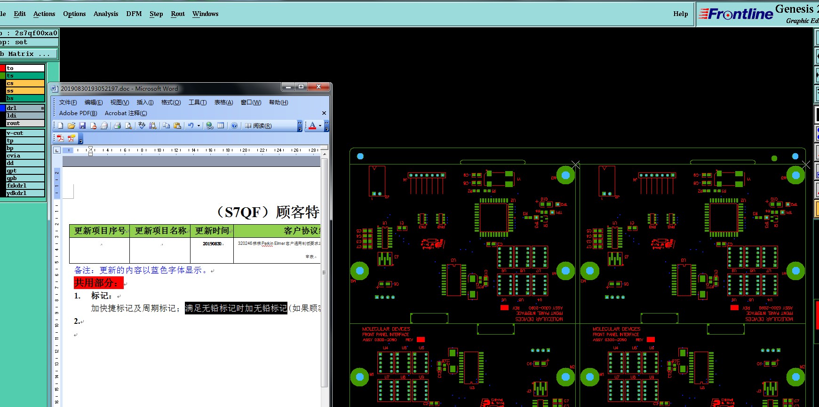Open Word's 文件(F) File menu
Viewport: 819px width, 407px height.
point(68,102)
